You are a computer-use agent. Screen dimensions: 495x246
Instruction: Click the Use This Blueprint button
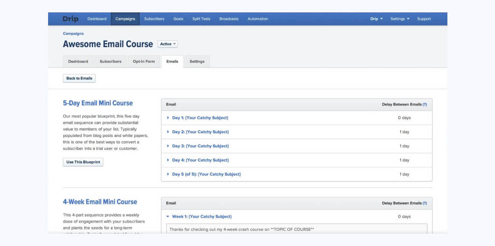(83, 162)
